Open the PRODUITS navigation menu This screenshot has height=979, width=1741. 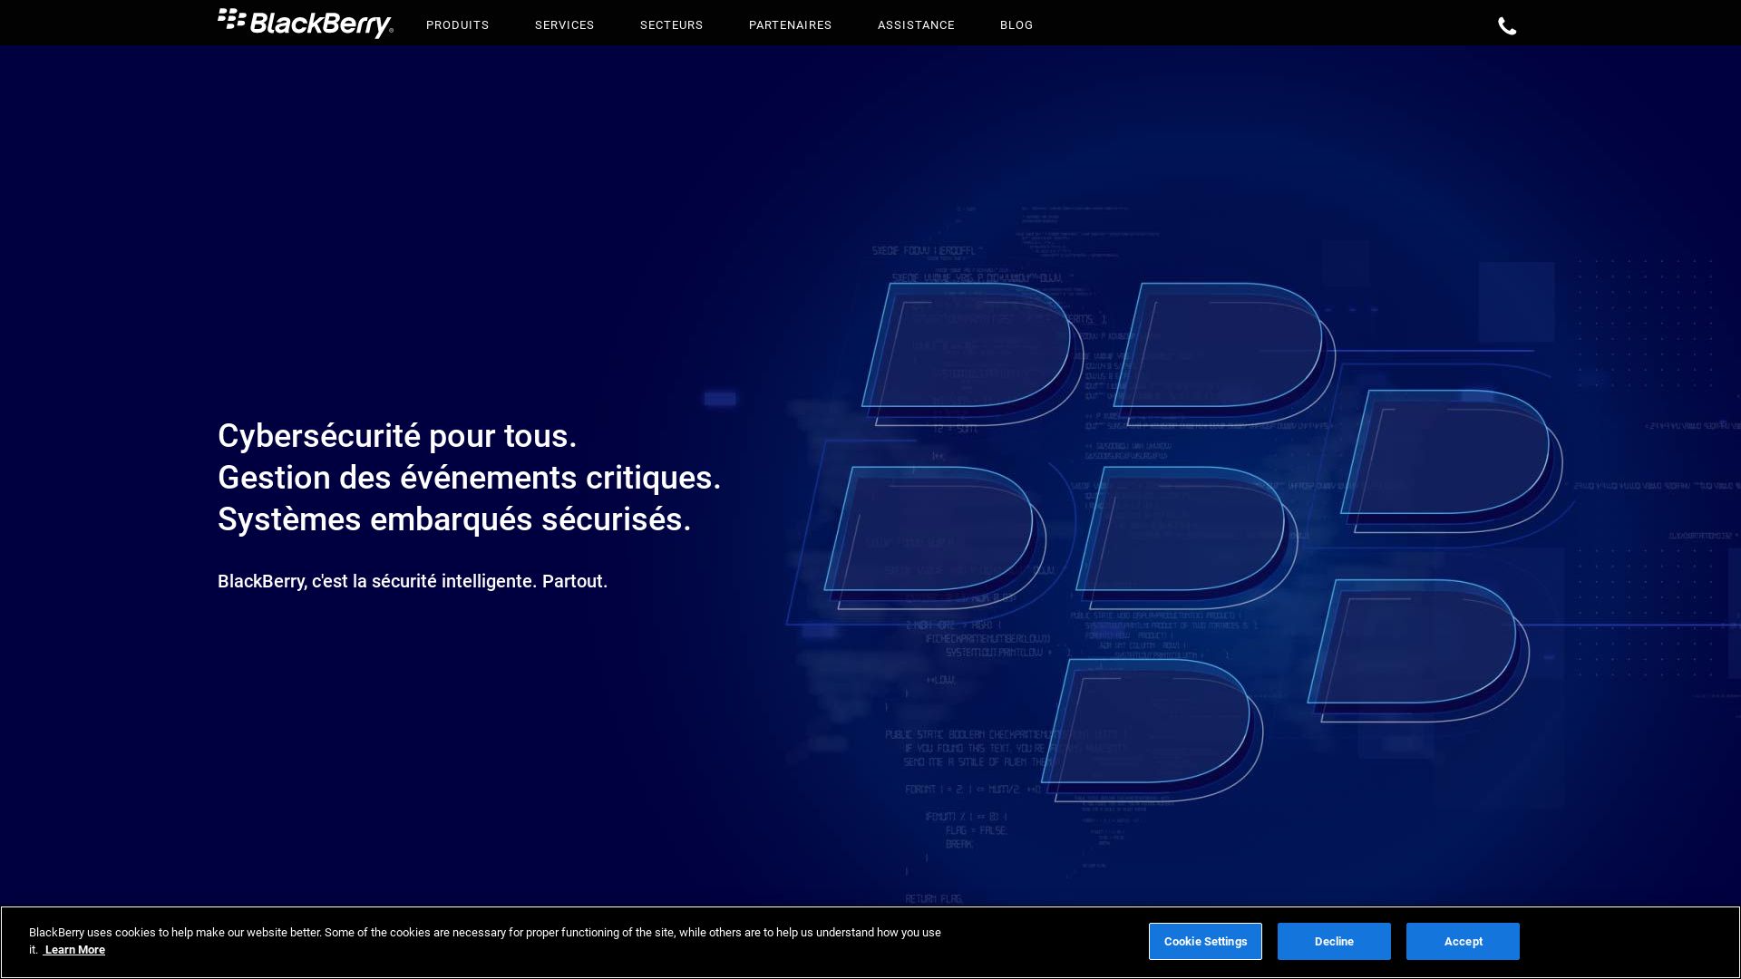457,25
